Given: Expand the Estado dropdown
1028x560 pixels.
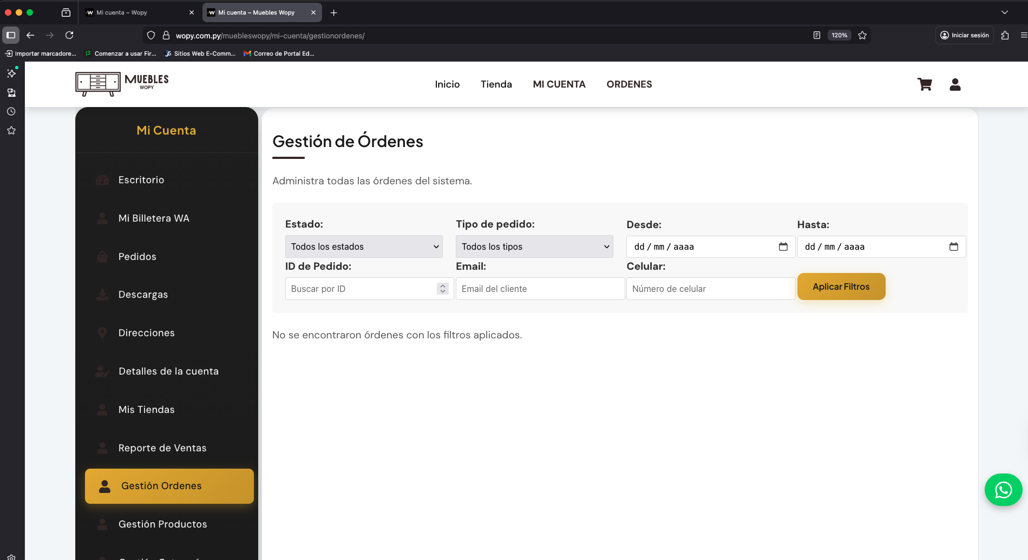Looking at the screenshot, I should click(364, 246).
